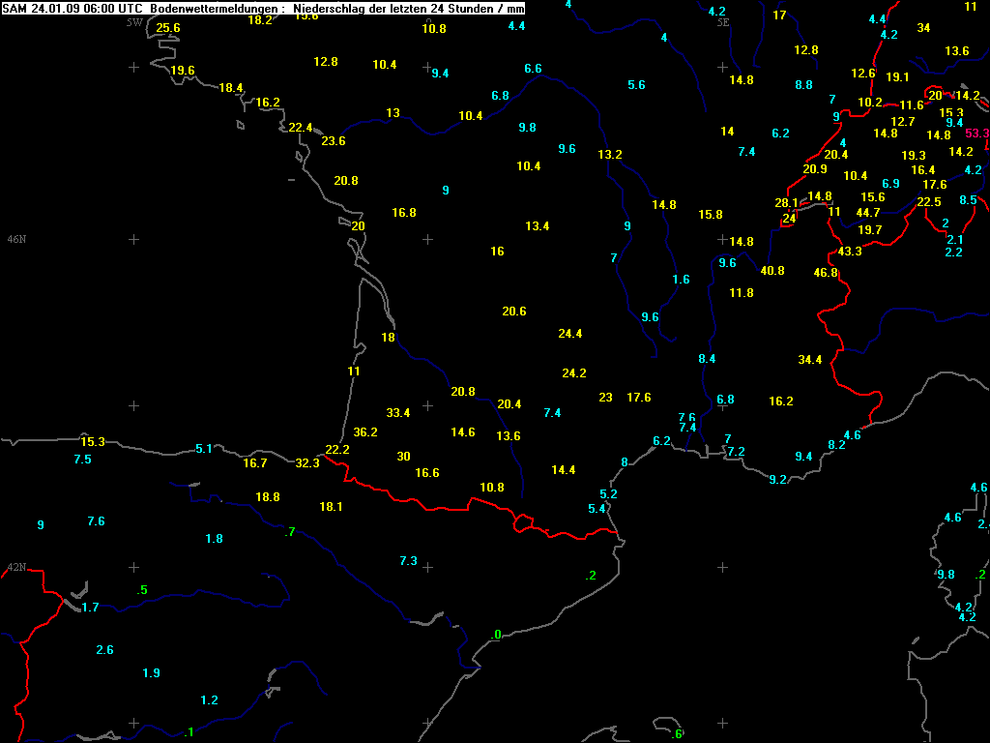Image resolution: width=990 pixels, height=743 pixels.
Task: Click the 20.6 rainfall value
Action: 514,312
